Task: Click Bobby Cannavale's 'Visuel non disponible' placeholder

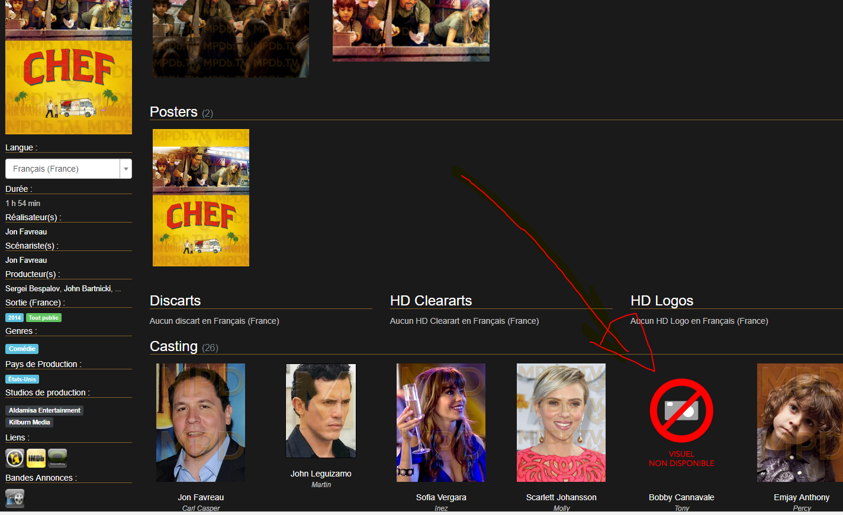Action: click(x=681, y=423)
